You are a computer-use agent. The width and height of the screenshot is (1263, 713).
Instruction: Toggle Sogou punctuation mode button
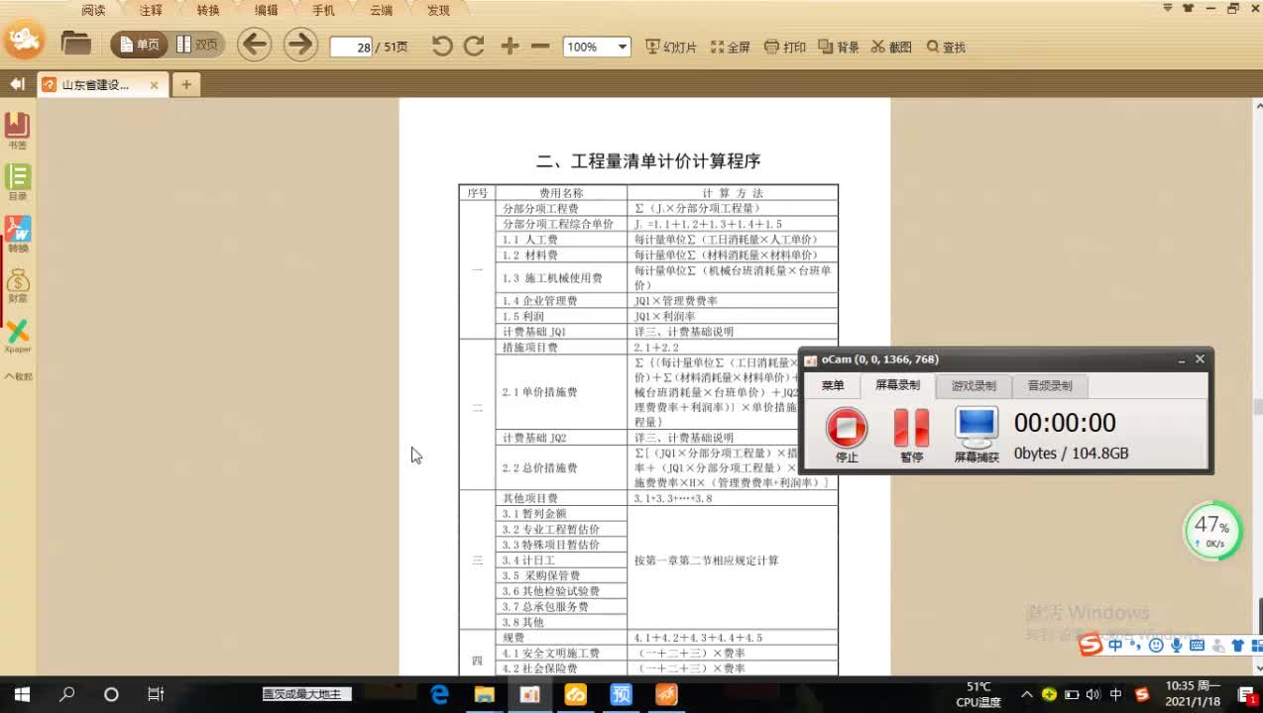click(x=1136, y=646)
